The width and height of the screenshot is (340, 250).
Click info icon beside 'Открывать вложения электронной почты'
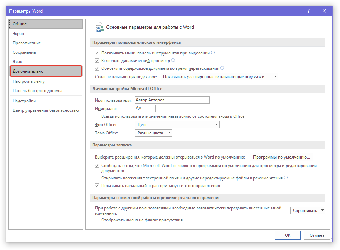point(286,178)
